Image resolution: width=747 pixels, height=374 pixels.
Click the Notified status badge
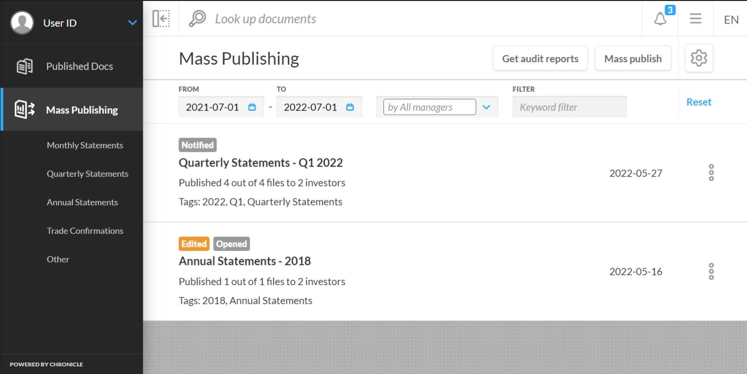click(x=197, y=145)
